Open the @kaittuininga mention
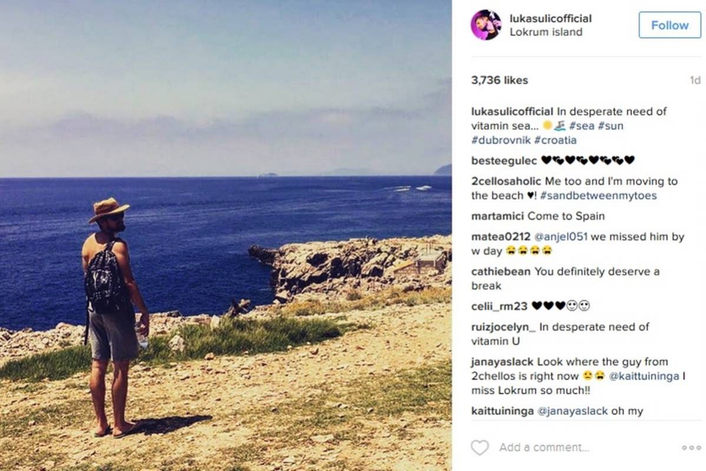The image size is (706, 471). tap(644, 376)
